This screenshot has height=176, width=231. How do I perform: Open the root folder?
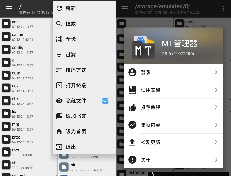click(x=26, y=152)
